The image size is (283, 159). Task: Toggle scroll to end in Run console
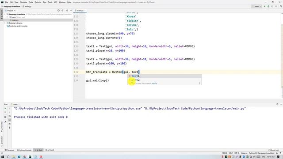click(x=10, y=120)
